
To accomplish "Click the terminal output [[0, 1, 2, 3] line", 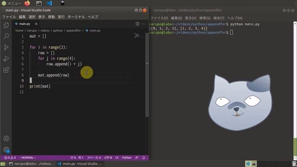I will pos(178,28).
